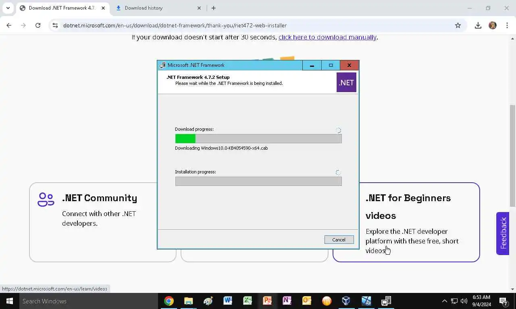Viewport: 516px width, 309px height.
Task: Open VirtualBox from the taskbar
Action: [346, 301]
